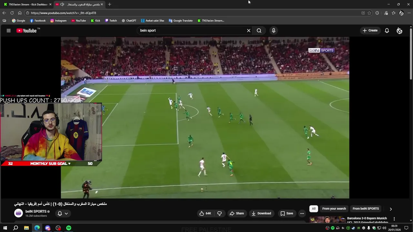Open the Instagram bookmark

(58, 21)
